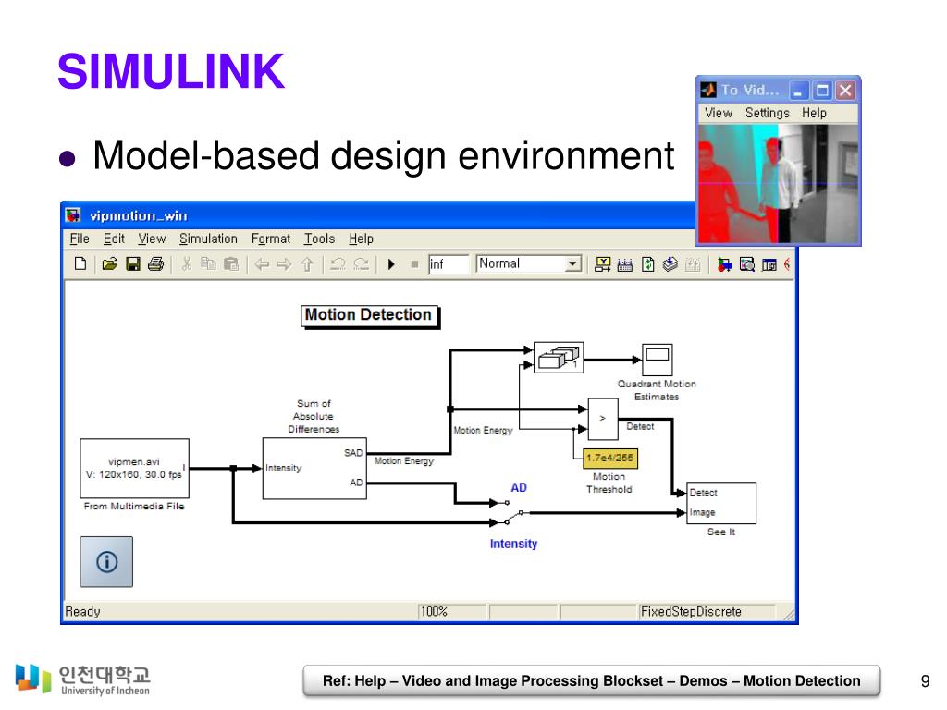The width and height of the screenshot is (947, 710).
Task: Open the Format menu
Action: (x=271, y=239)
